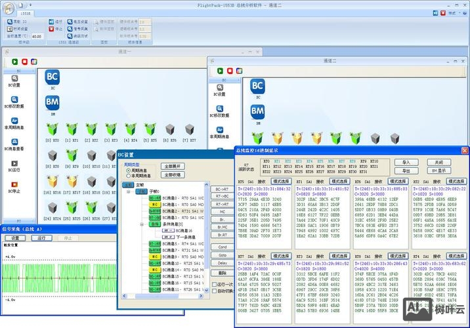The height and width of the screenshot is (328, 470).
Task: Open BC设置 in the channel one sidebar
Action: (14, 81)
